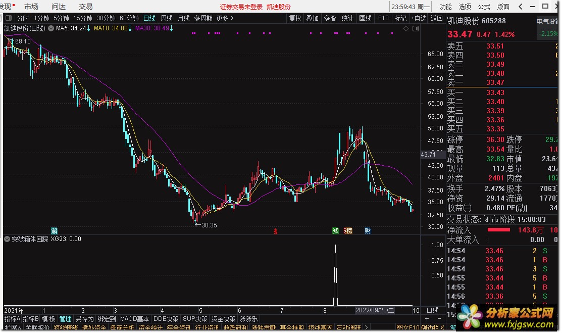Click the 榜 event marker on the chart
Screen dimensions: 562x333
pyautogui.click(x=348, y=231)
